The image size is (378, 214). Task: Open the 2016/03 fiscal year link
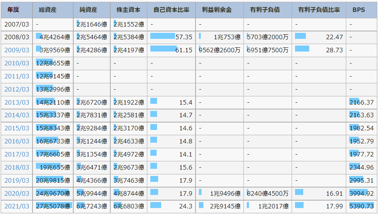(x=16, y=141)
